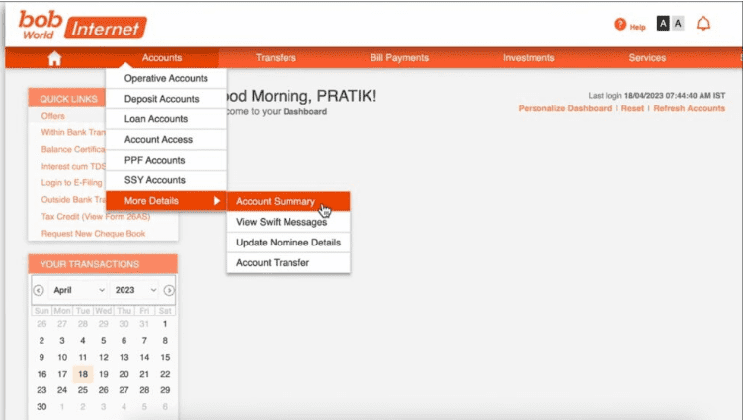The image size is (743, 420).
Task: Click Refresh Accounts link
Action: coord(689,108)
